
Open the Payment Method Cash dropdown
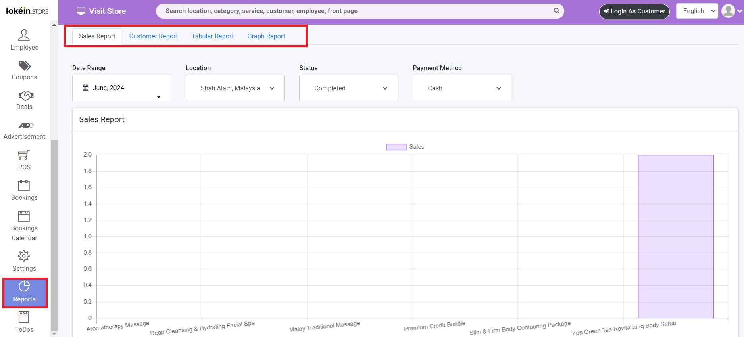[462, 88]
